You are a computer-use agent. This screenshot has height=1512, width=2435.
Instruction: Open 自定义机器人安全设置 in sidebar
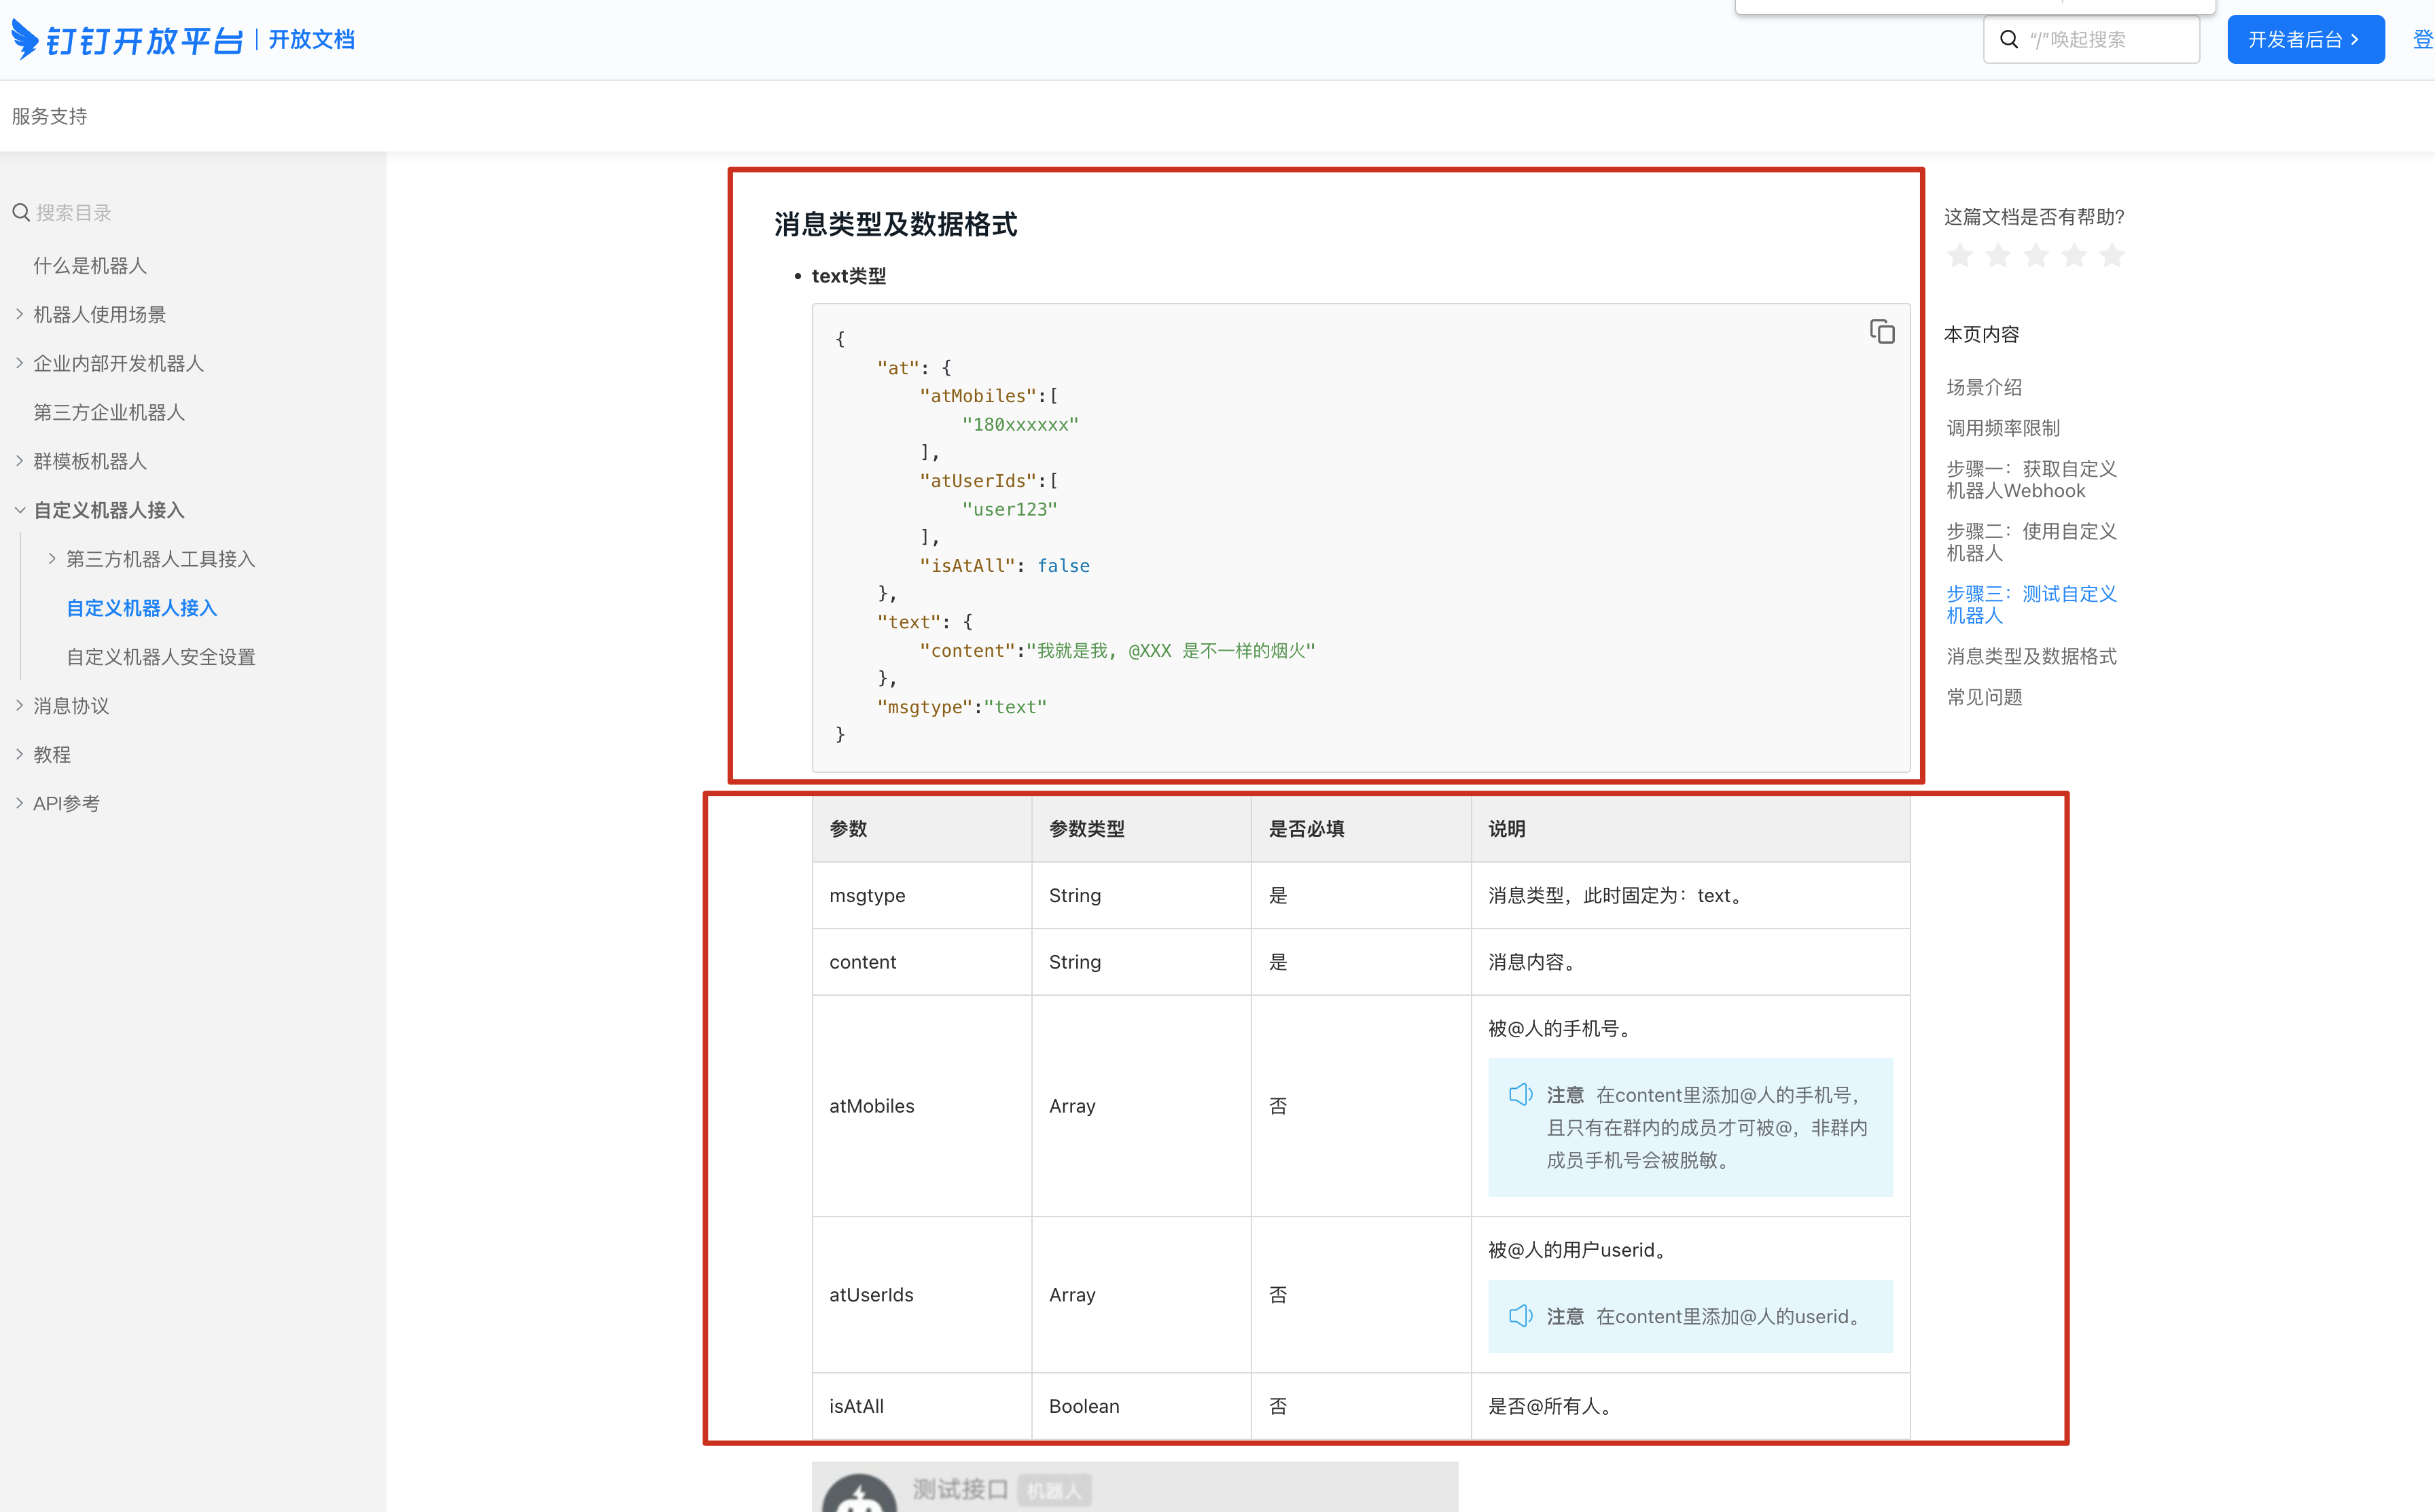click(x=161, y=657)
